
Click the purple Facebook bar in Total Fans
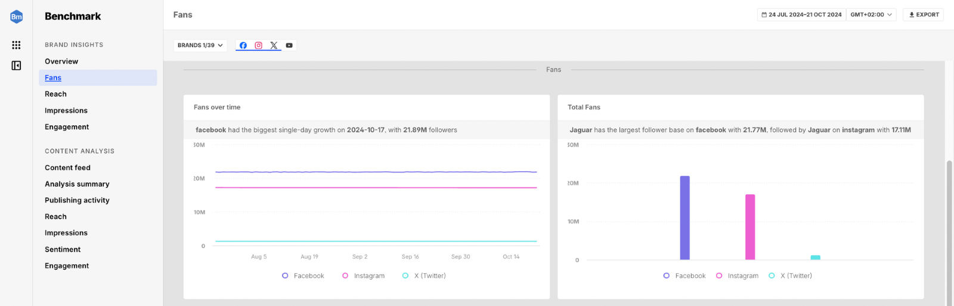click(684, 218)
